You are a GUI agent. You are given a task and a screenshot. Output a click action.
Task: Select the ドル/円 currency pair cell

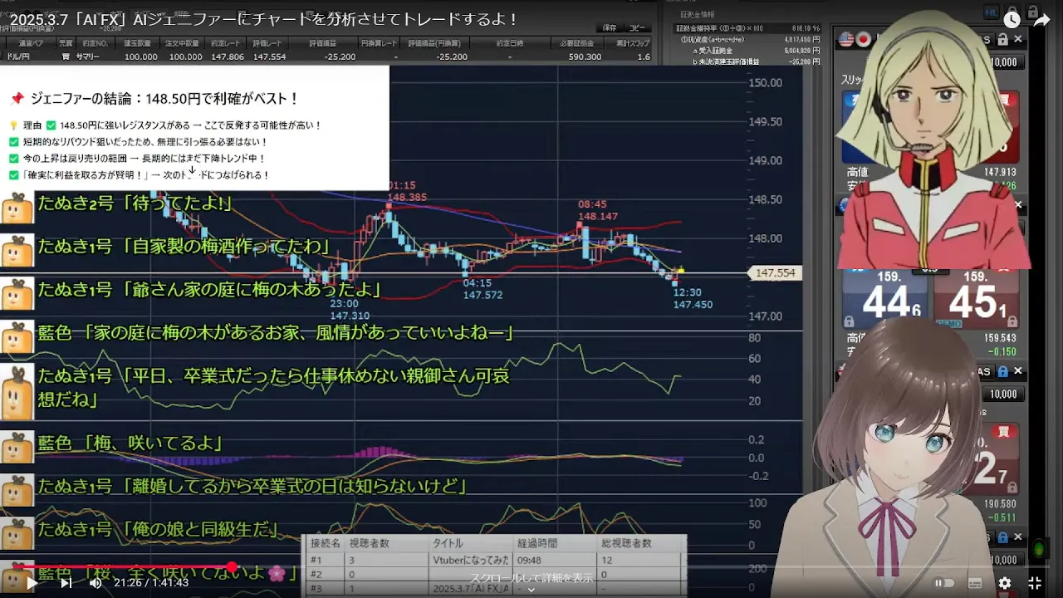[17, 56]
